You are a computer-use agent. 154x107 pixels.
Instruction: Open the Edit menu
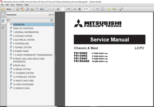pyautogui.click(x=7, y=5)
